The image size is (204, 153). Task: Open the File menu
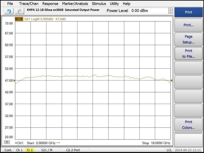(x=10, y=4)
